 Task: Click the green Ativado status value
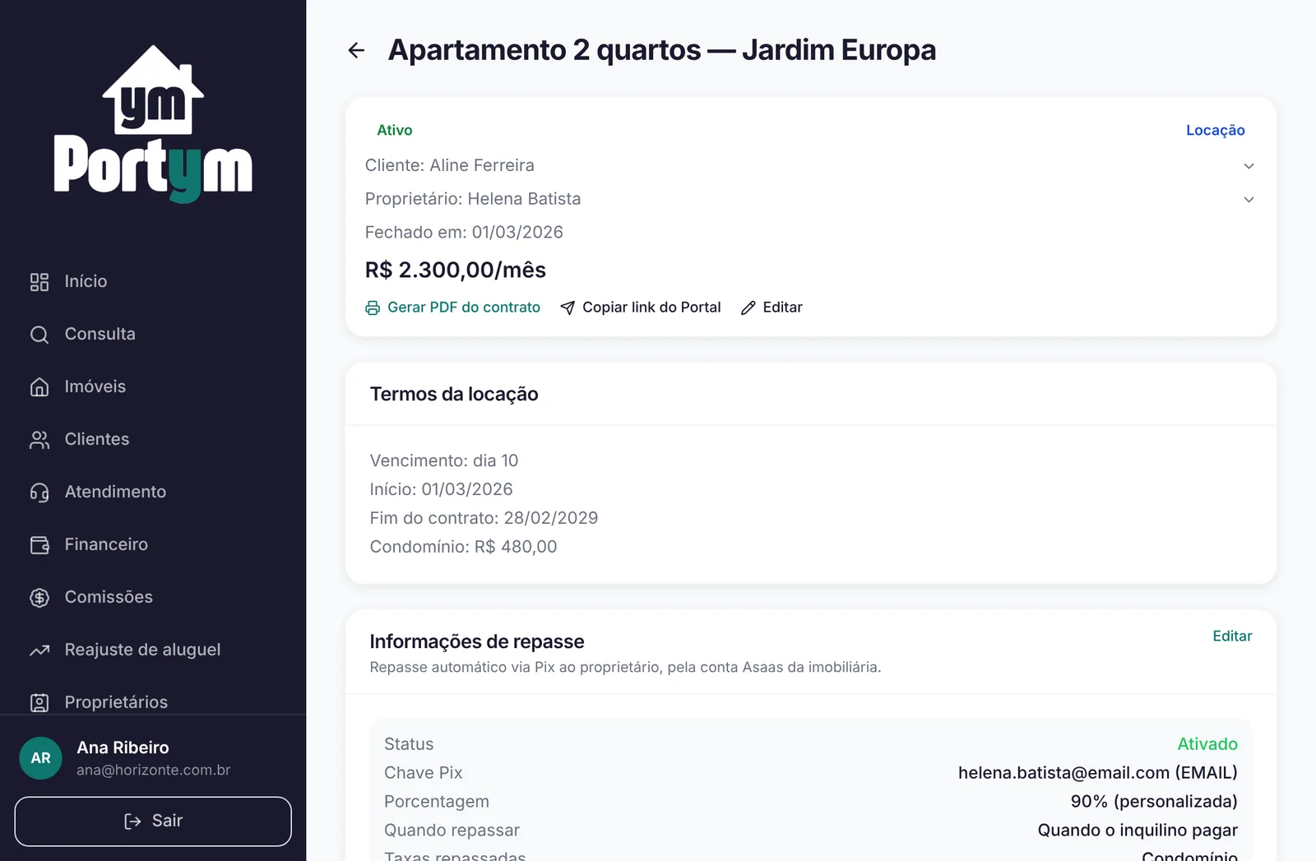[1207, 744]
